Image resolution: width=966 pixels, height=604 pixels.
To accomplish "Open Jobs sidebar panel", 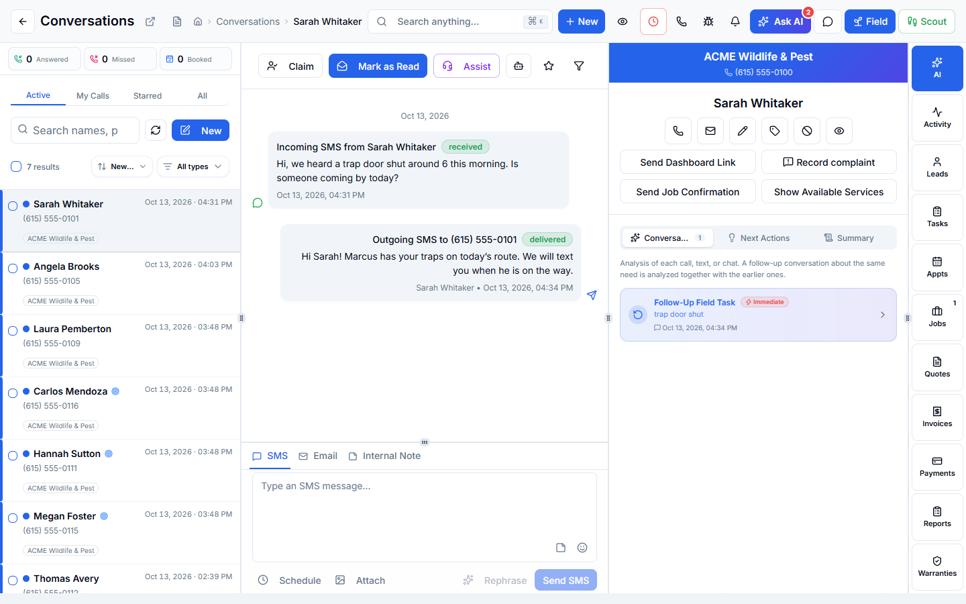I will tap(937, 317).
